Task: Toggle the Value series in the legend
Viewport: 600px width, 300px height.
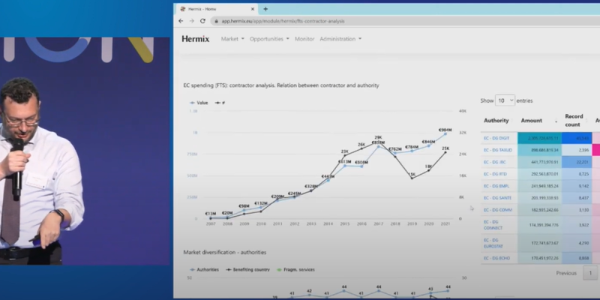Action: 199,103
